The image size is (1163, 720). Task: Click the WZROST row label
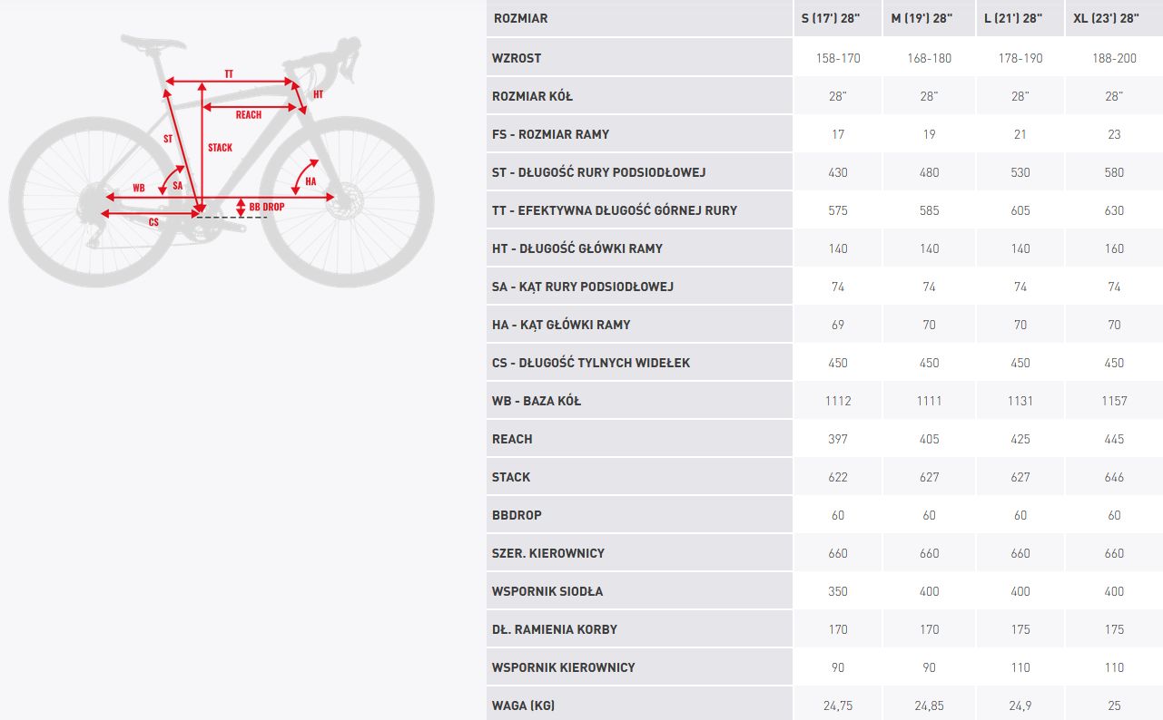pyautogui.click(x=517, y=58)
